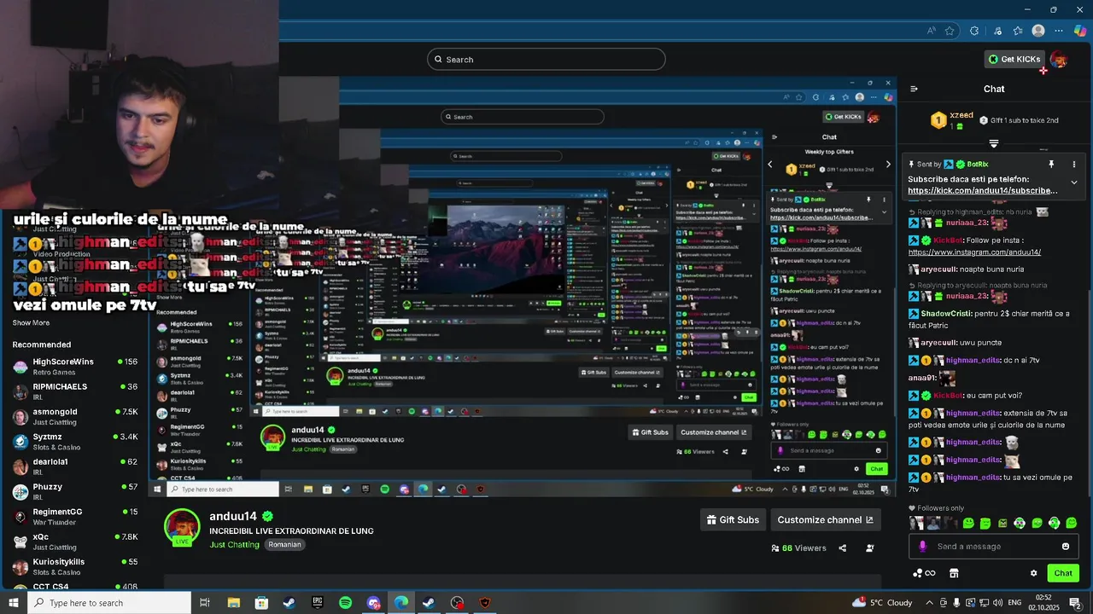The height and width of the screenshot is (614, 1093).
Task: Click the browser read aloud icon
Action: click(932, 31)
